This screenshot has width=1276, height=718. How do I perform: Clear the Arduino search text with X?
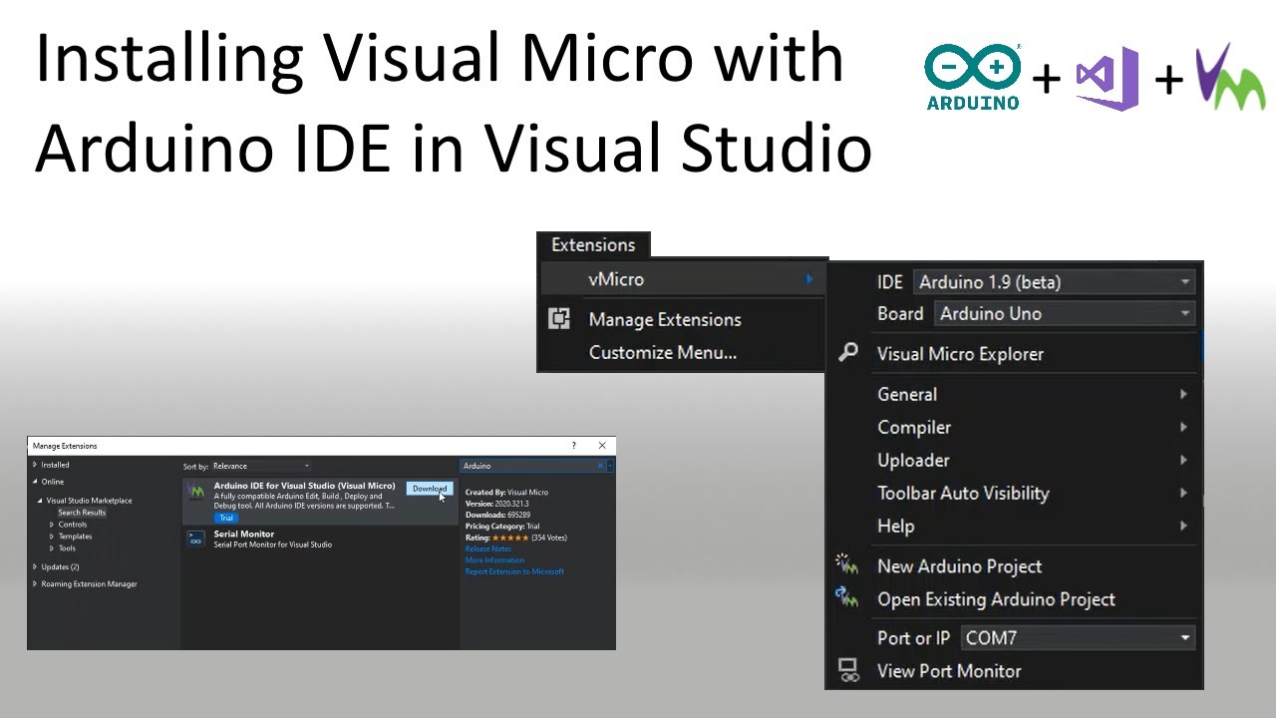click(x=600, y=466)
